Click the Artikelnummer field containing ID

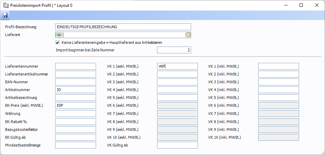[75, 90]
